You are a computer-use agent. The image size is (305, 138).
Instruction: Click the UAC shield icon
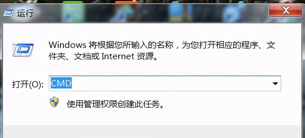point(54,102)
